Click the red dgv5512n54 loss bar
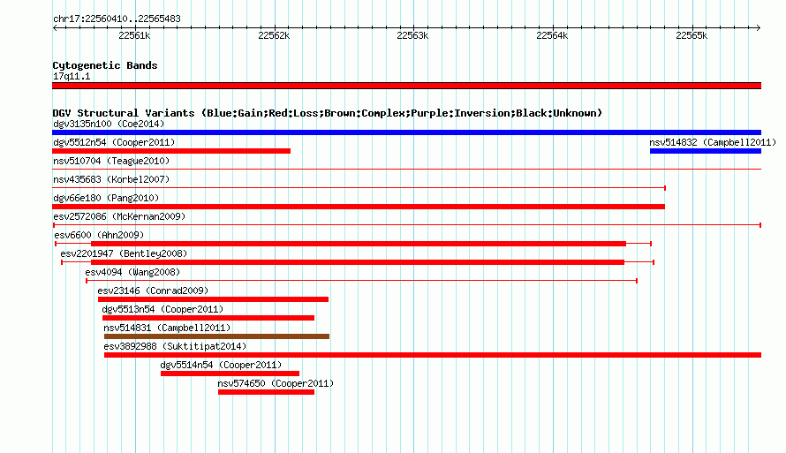 171,151
